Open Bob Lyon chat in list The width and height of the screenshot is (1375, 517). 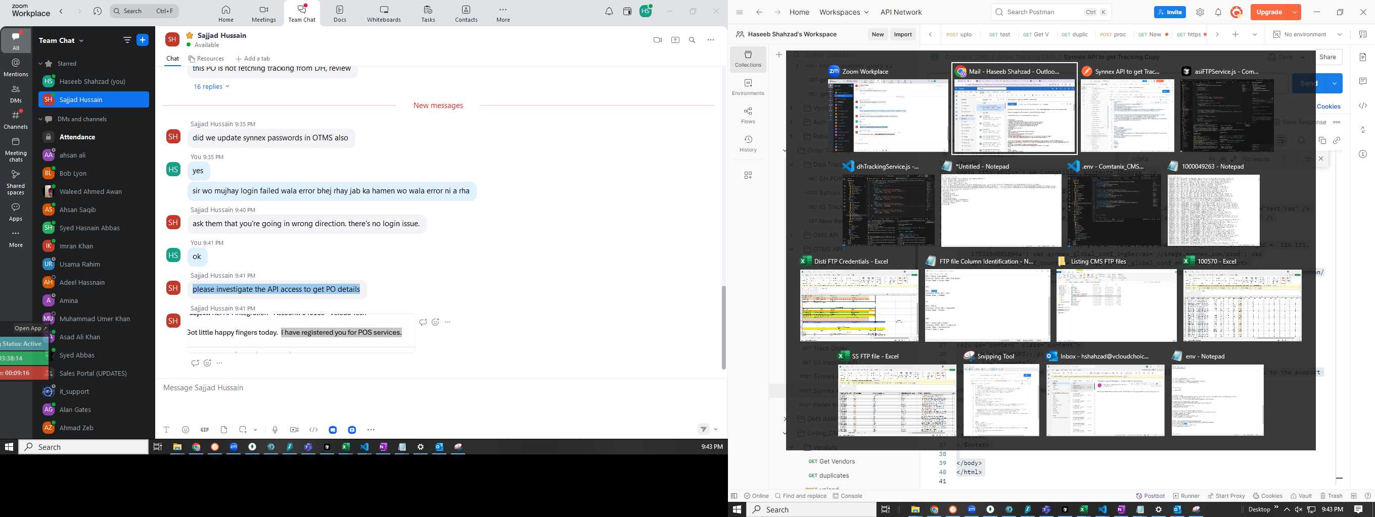pyautogui.click(x=94, y=173)
